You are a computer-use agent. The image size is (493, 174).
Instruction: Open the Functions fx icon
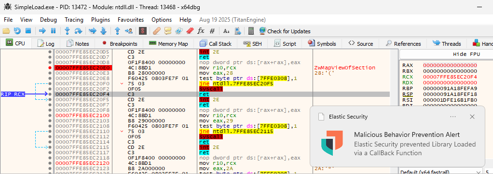coord(201,31)
